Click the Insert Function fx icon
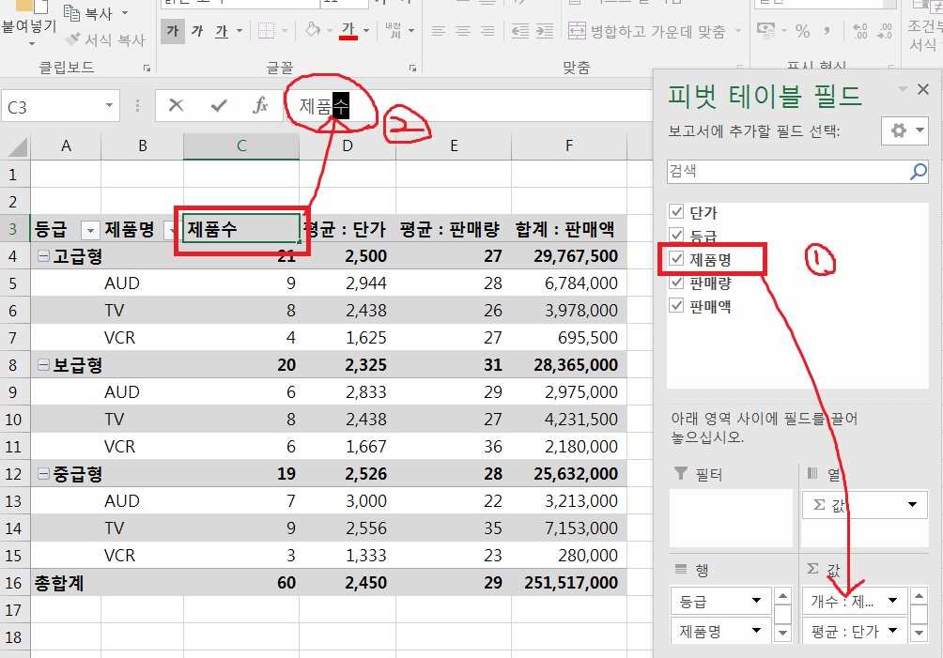Image resolution: width=943 pixels, height=658 pixels. click(x=261, y=106)
